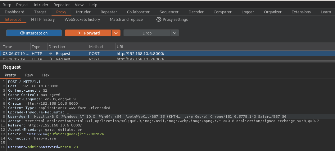335x151 pixels.
Task: Click the Accept-Encoding header line
Action: click(x=45, y=130)
